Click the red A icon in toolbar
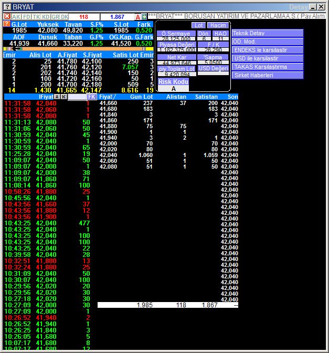329x353 pixels. tap(137, 17)
